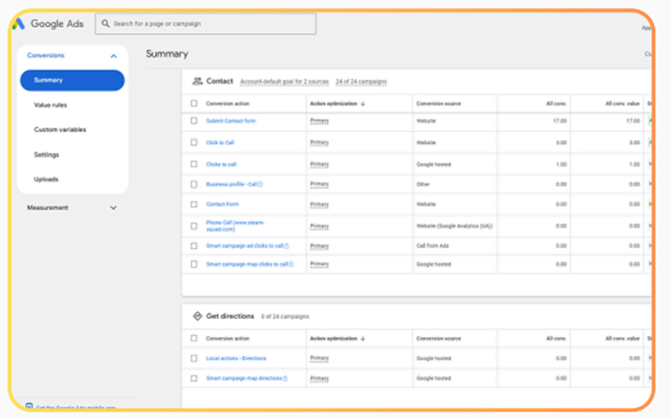Toggle select-all checkbox in Get directions table header
Image resolution: width=671 pixels, height=419 pixels.
[194, 339]
